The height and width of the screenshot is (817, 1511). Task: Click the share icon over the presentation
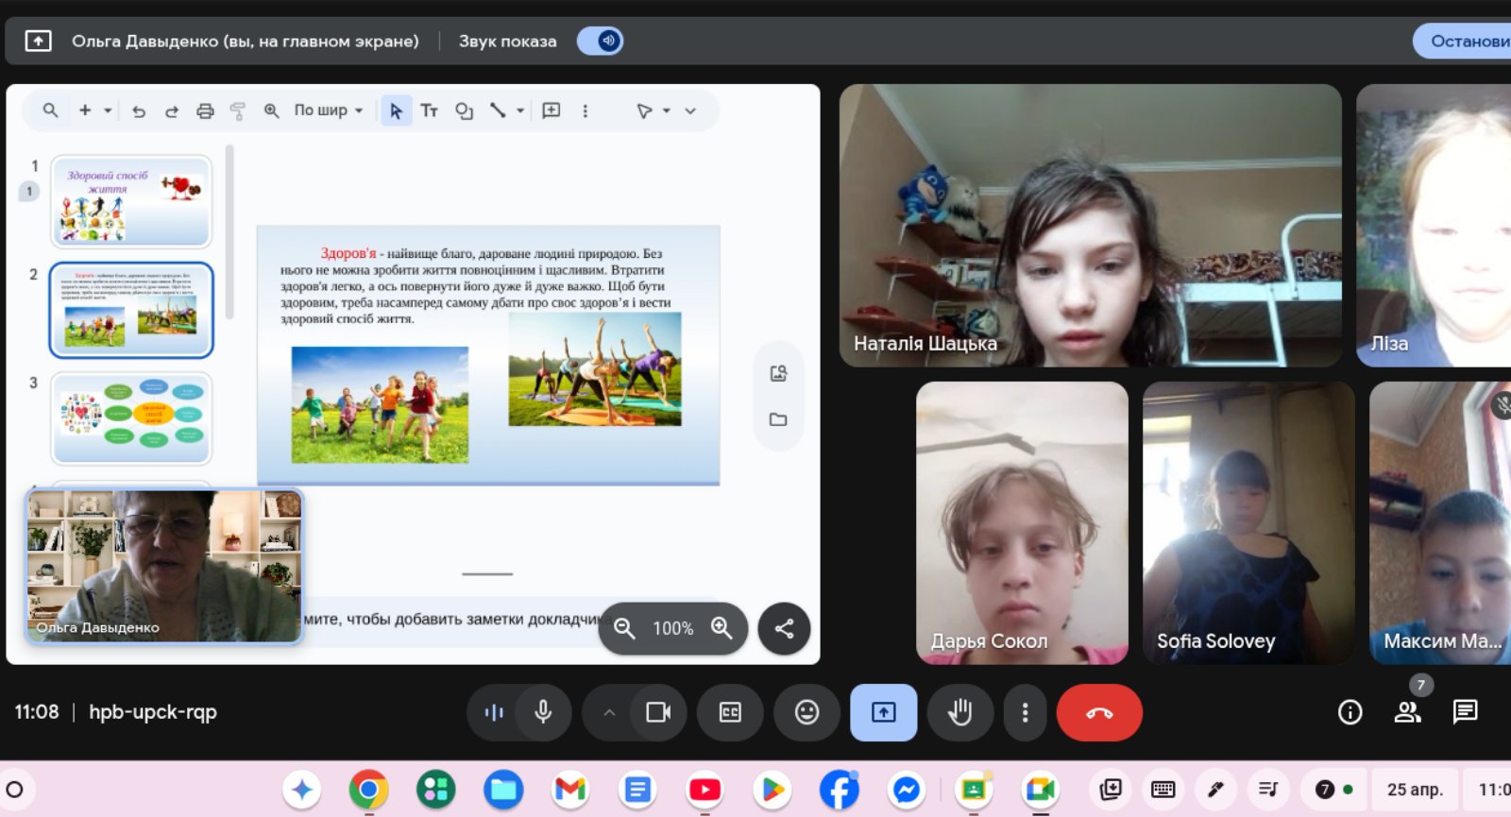point(784,628)
